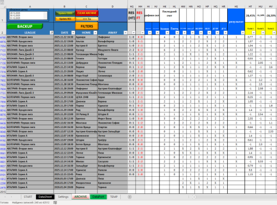Click the next sheet navigation arrow

12,197
